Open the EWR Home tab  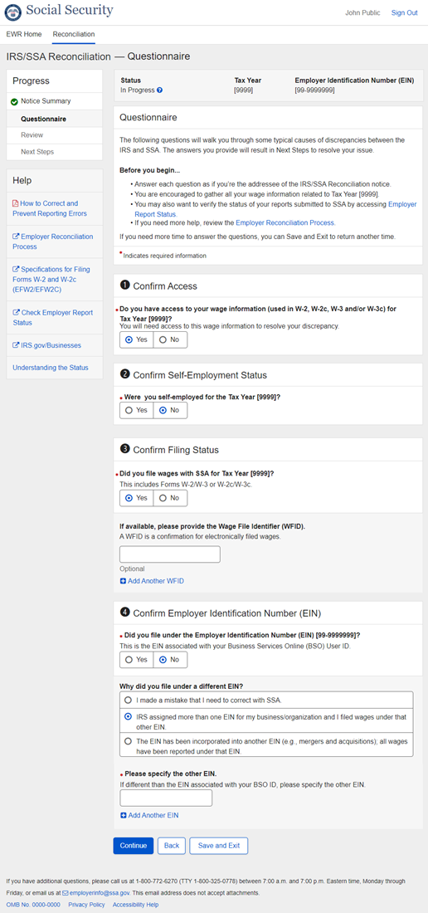pyautogui.click(x=24, y=34)
